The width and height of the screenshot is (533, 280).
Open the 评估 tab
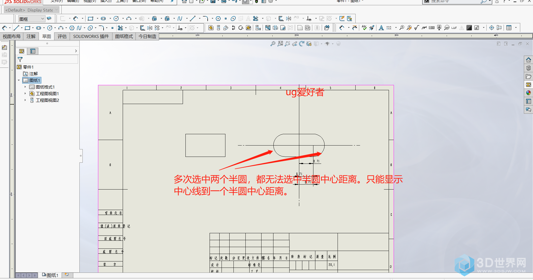point(62,37)
